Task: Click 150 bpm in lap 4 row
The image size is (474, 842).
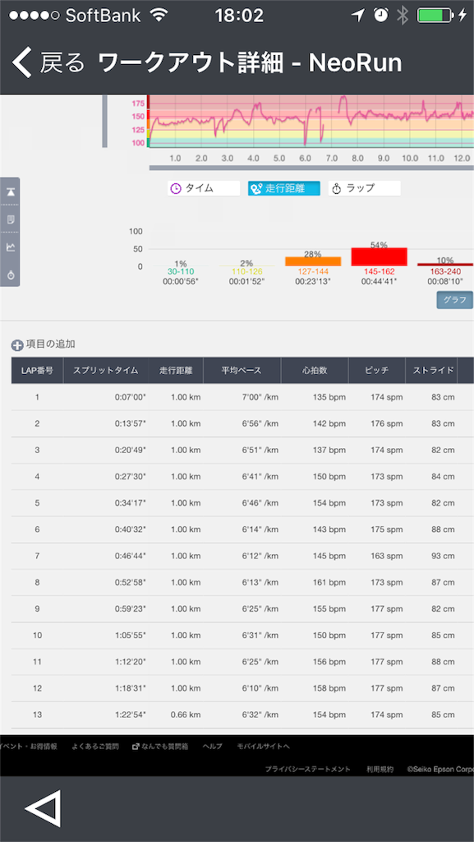Action: click(x=330, y=476)
